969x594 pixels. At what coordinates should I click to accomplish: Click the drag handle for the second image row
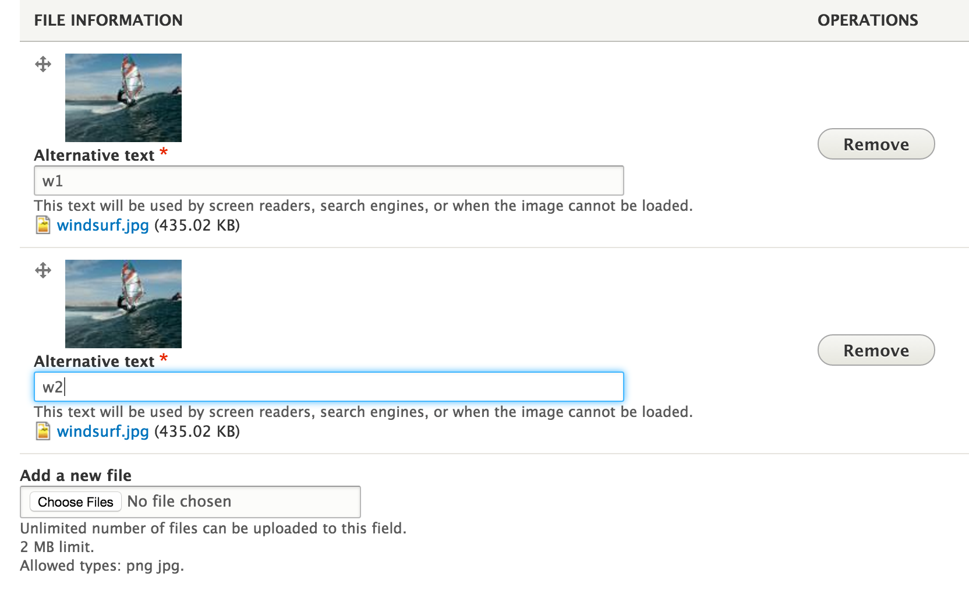(43, 270)
